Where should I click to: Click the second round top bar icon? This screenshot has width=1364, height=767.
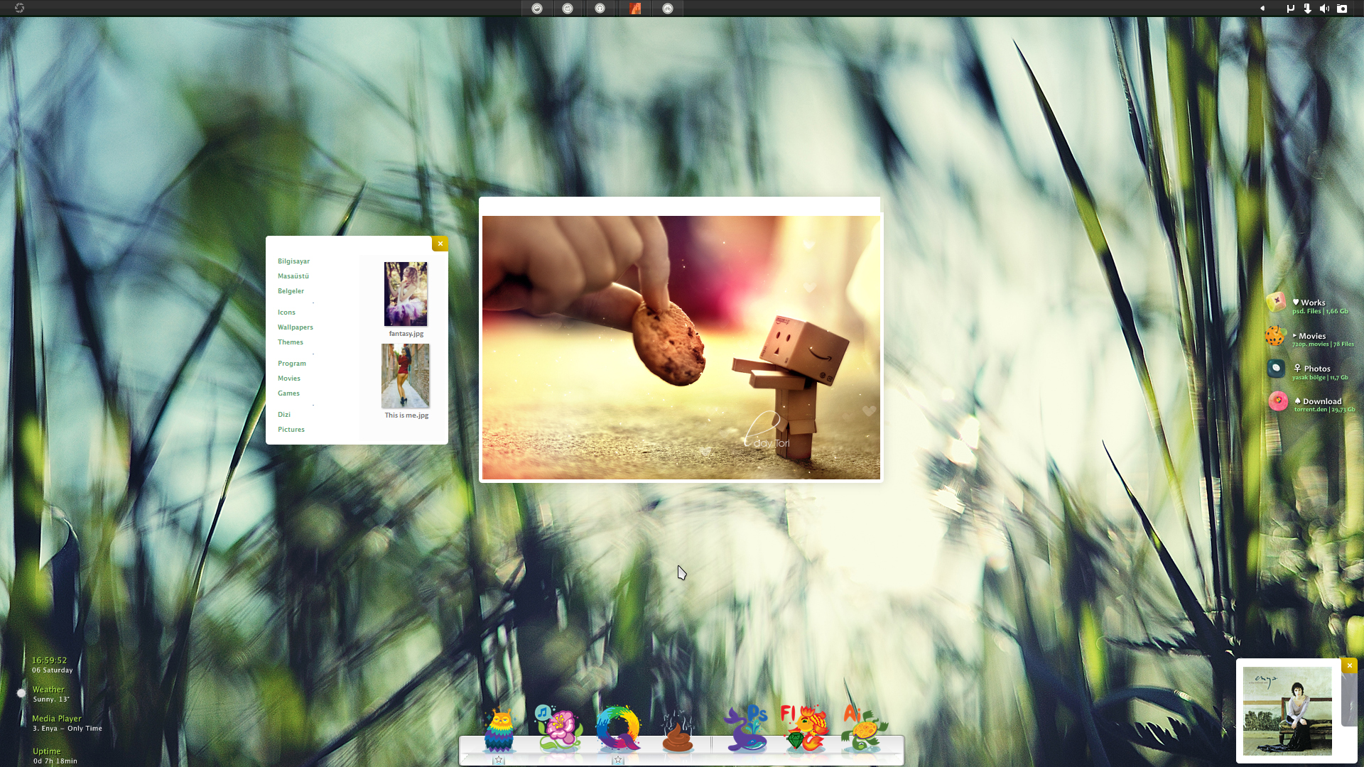coord(568,9)
